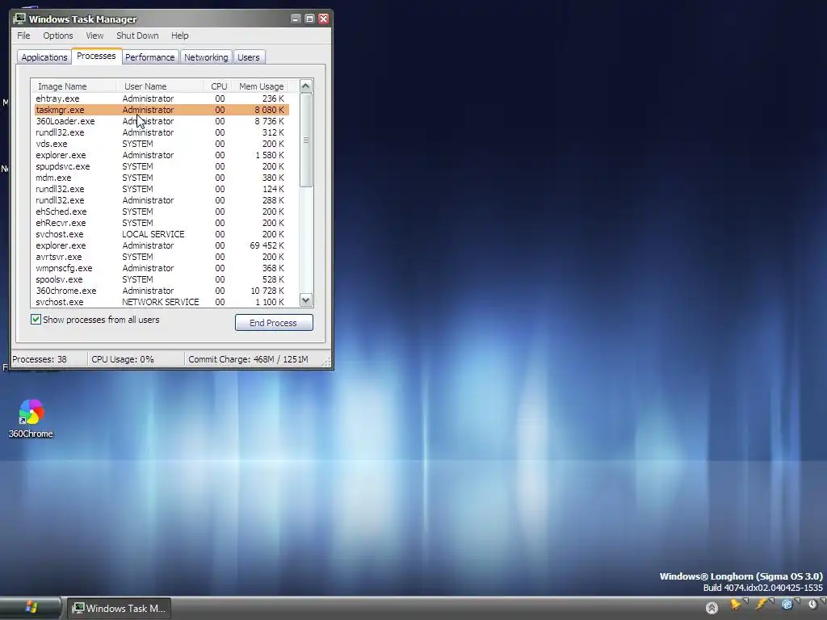
Task: Click the Windows Start button flag
Action: point(31,608)
